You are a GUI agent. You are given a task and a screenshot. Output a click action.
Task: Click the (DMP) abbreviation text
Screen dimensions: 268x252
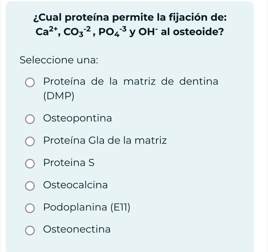(59, 96)
